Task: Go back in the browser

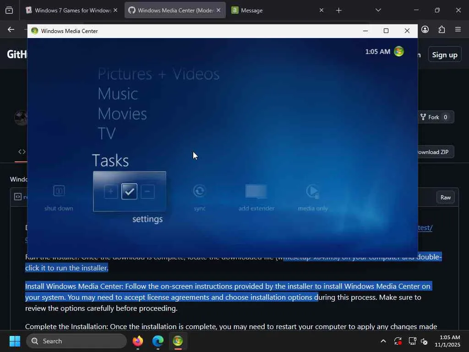Action: point(11,29)
